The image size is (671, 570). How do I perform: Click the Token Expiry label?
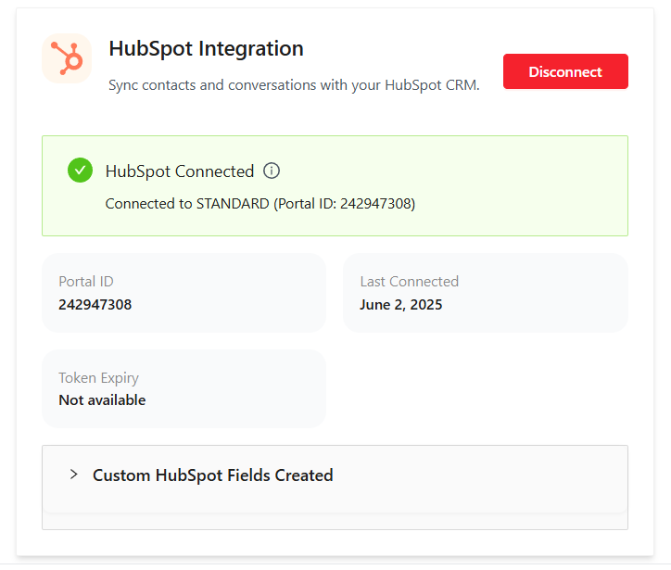click(99, 378)
